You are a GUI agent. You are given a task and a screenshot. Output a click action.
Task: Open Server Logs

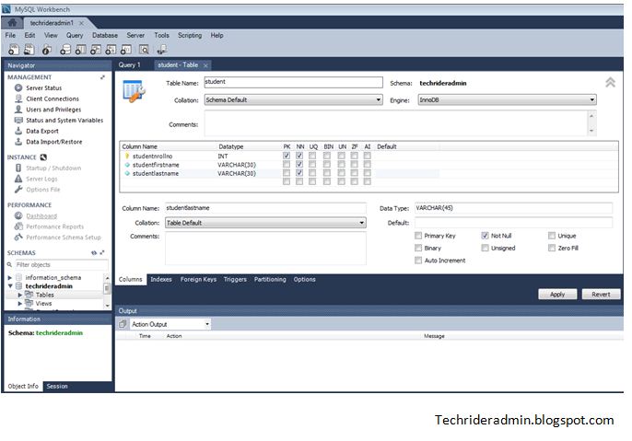tap(41, 179)
